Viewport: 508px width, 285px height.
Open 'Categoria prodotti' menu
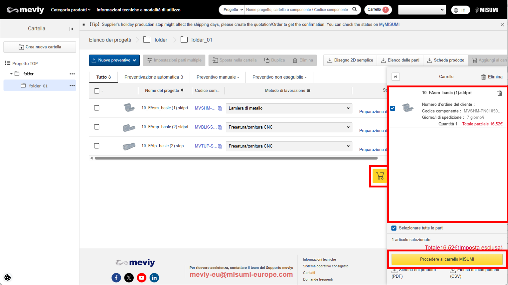point(70,10)
